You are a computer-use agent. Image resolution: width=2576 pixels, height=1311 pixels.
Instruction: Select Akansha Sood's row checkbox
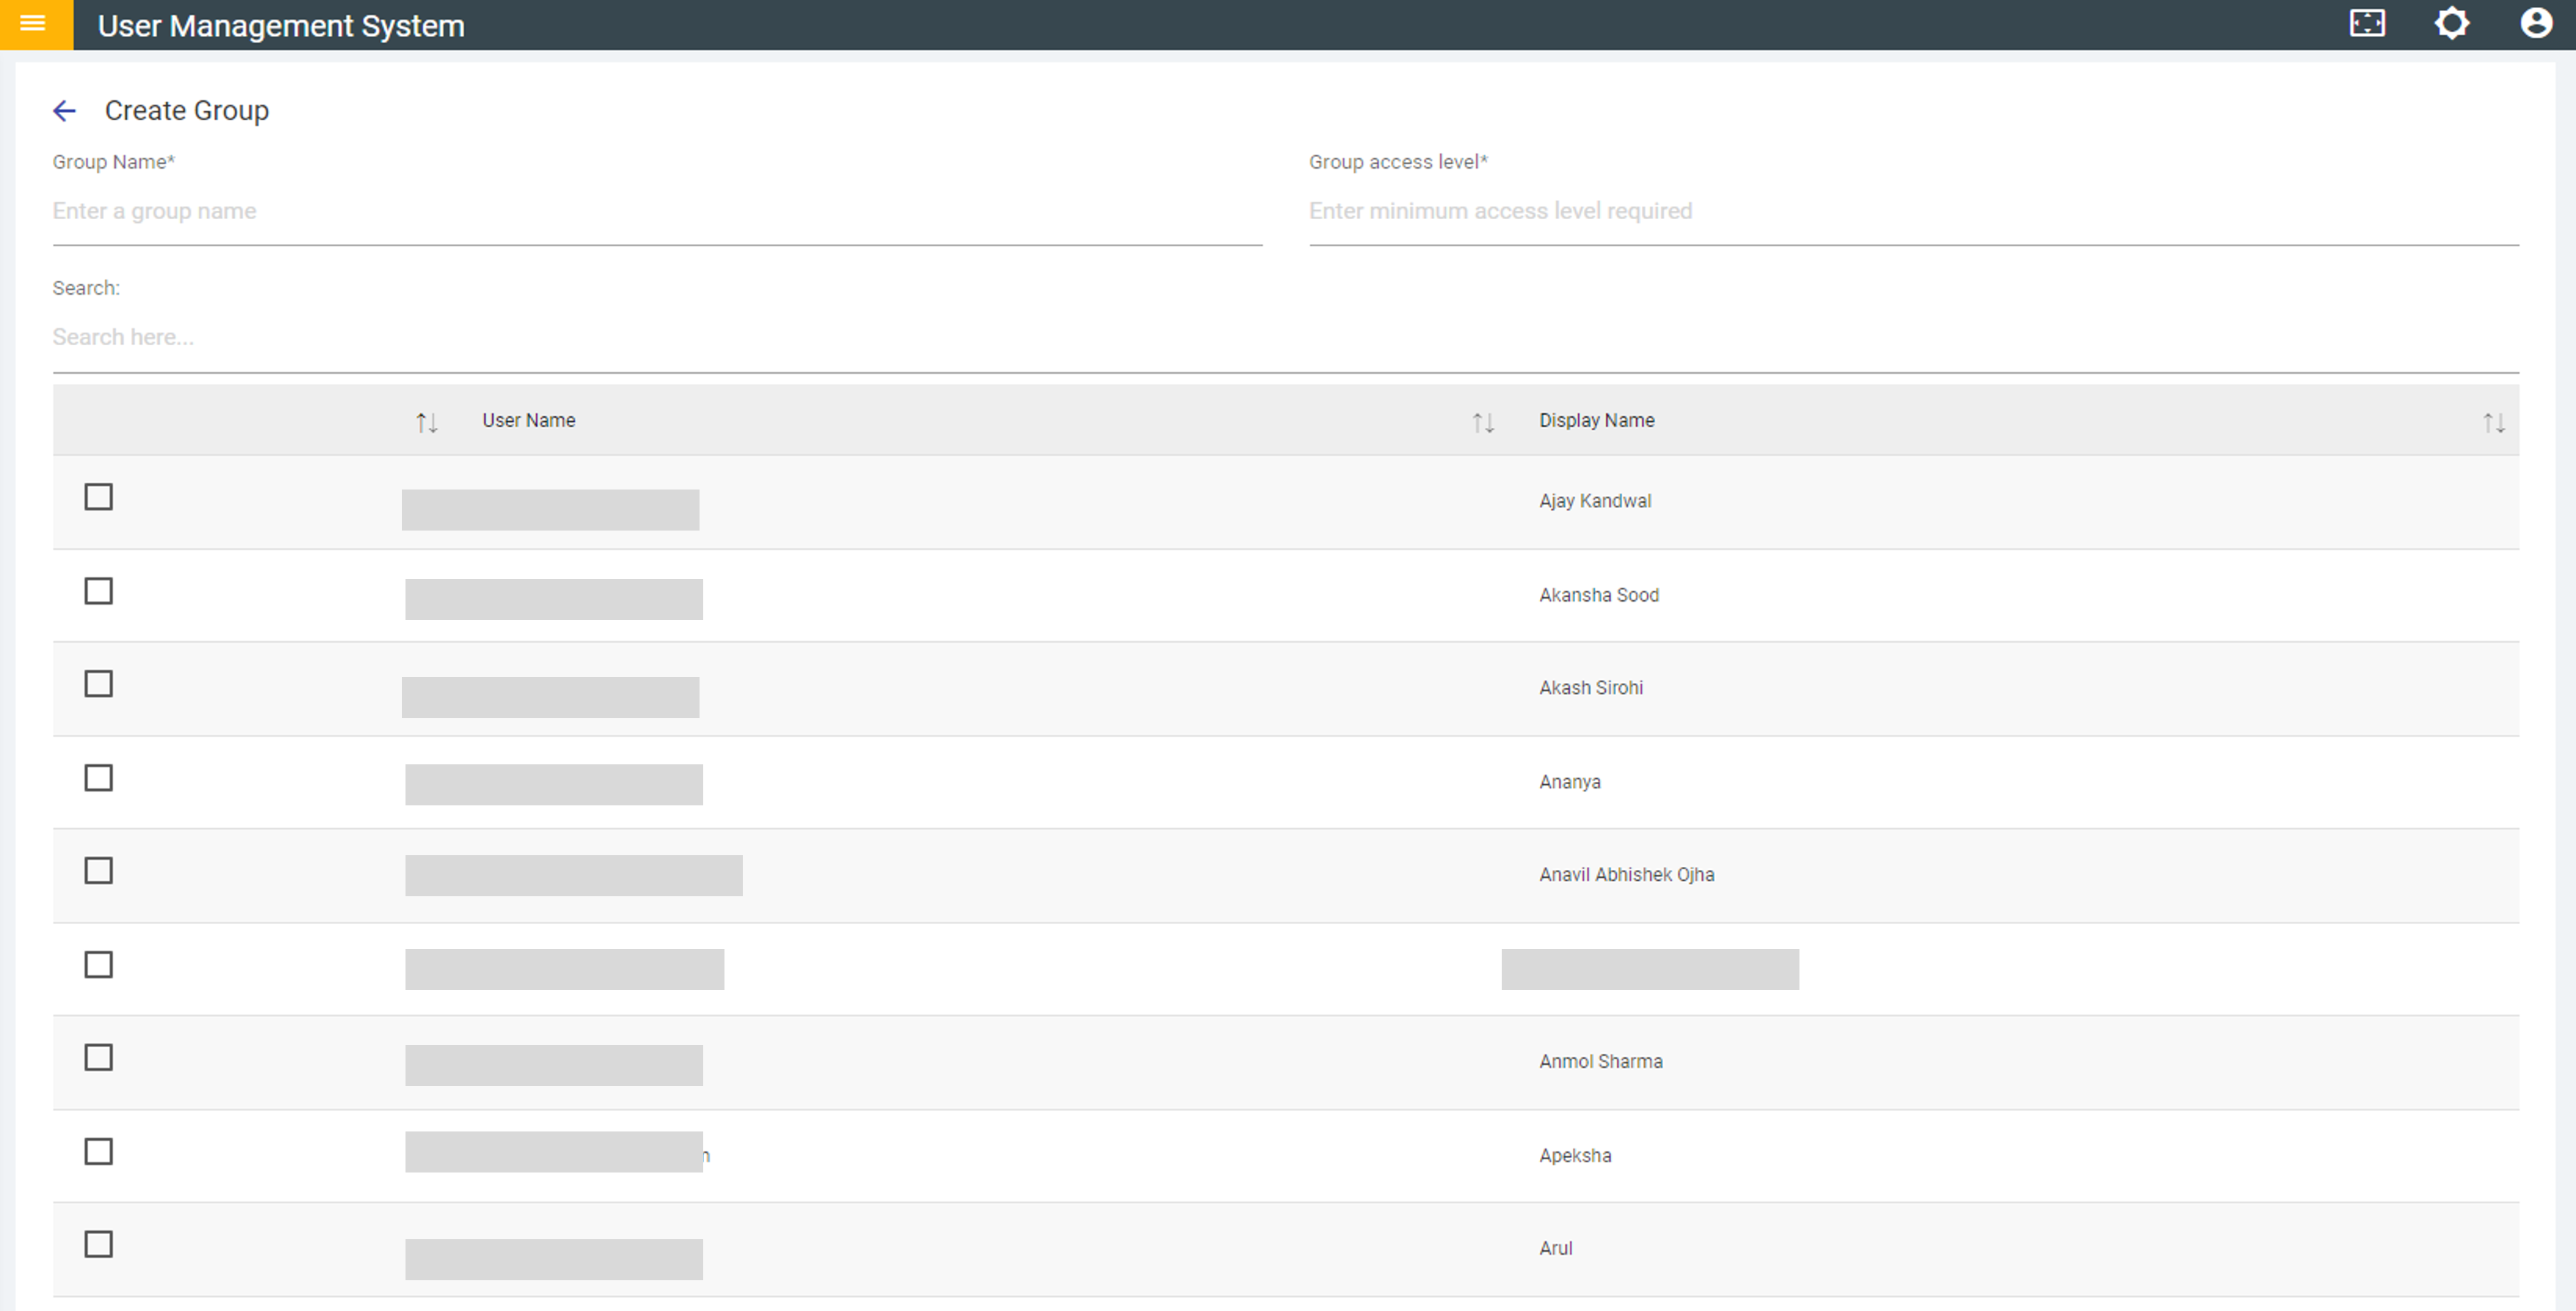pos(98,591)
